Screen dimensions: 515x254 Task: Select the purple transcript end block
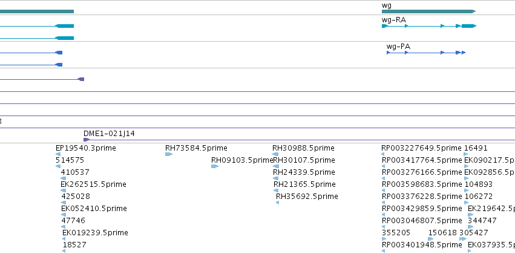click(81, 79)
